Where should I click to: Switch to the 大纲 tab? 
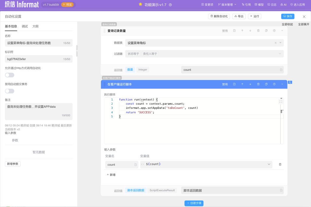35,26
